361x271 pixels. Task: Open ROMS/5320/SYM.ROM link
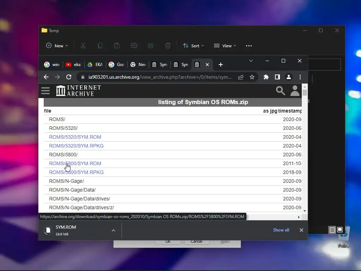75,137
